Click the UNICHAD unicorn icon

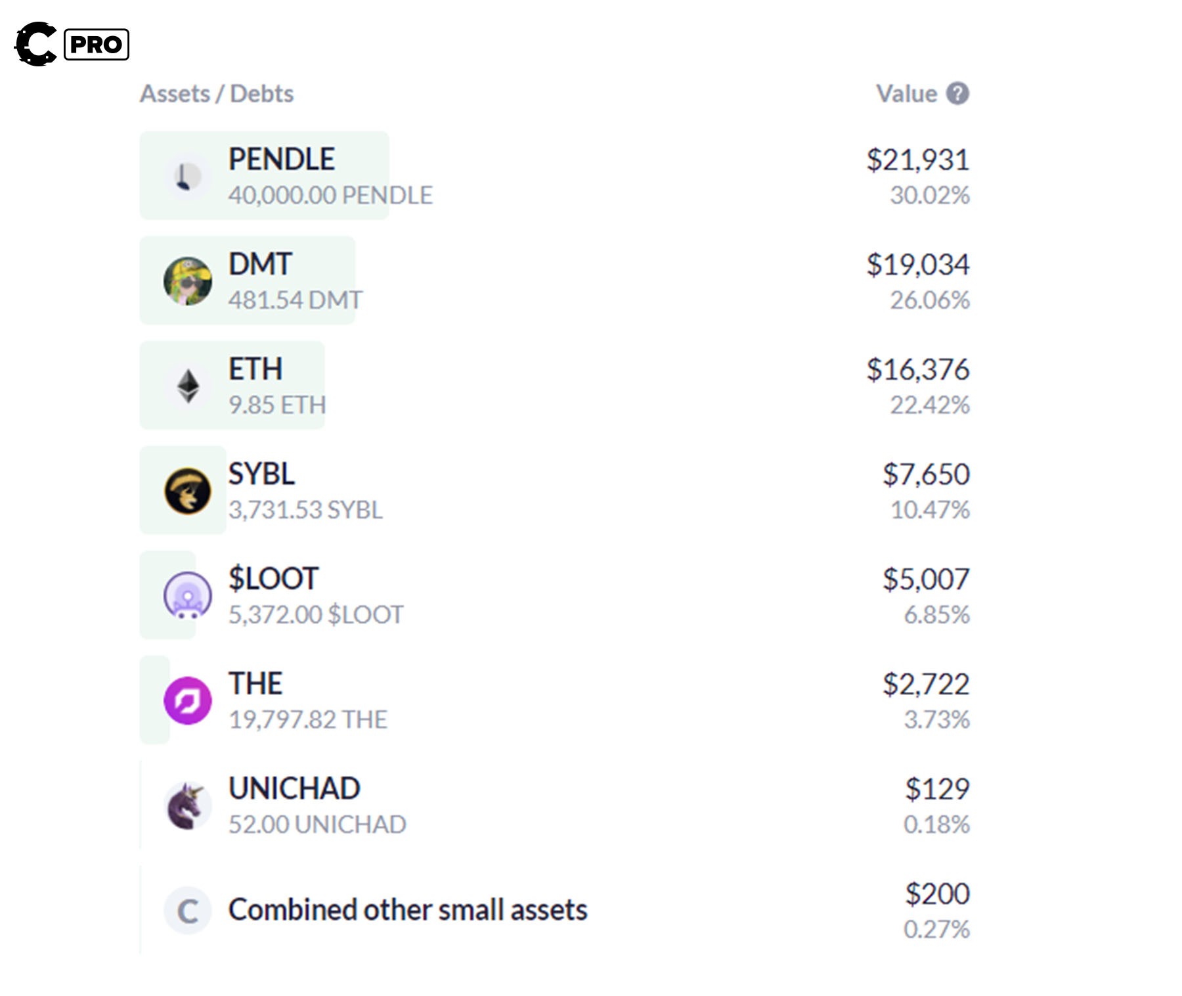click(188, 805)
